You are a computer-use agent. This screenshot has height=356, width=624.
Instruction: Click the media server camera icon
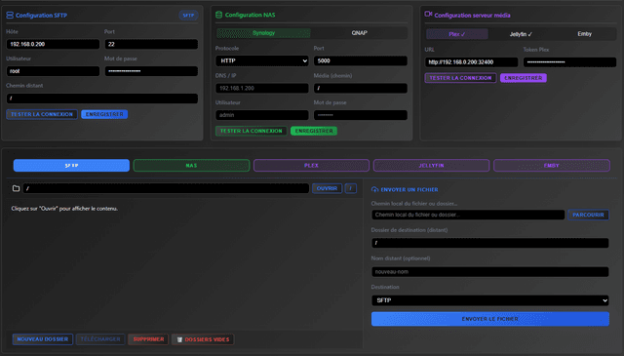pyautogui.click(x=428, y=14)
